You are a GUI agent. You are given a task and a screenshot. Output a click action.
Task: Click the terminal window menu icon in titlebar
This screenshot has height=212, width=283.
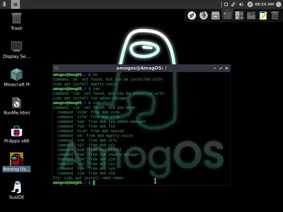point(57,68)
